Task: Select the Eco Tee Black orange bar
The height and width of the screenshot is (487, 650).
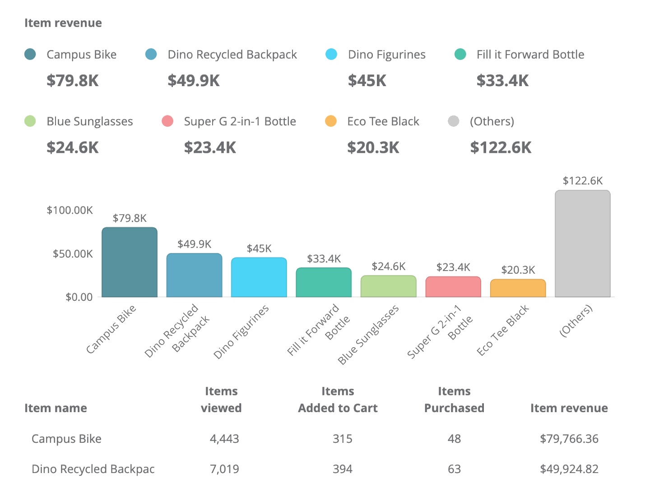Action: 518,288
